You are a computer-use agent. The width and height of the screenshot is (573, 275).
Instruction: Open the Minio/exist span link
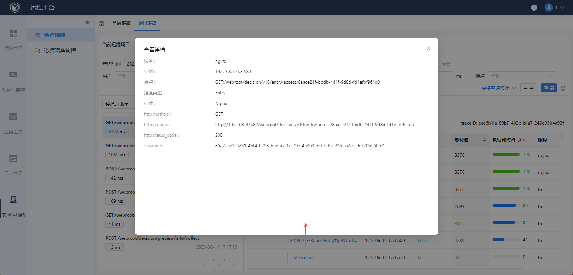pos(305,258)
